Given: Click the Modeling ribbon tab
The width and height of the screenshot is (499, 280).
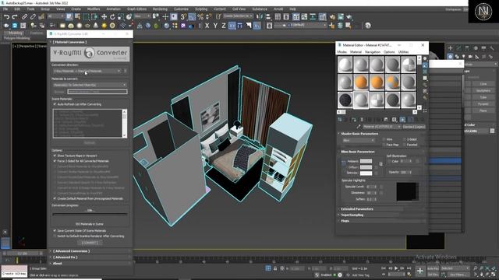Looking at the screenshot, I should (x=16, y=33).
